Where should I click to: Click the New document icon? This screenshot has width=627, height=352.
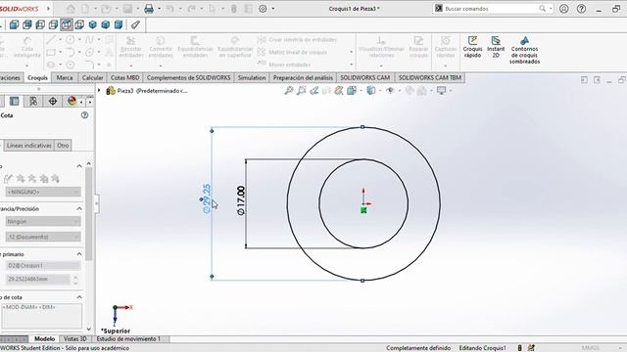point(85,9)
